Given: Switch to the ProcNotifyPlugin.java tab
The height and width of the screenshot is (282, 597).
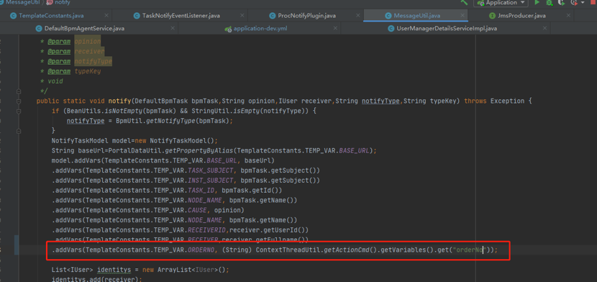Looking at the screenshot, I should (306, 16).
